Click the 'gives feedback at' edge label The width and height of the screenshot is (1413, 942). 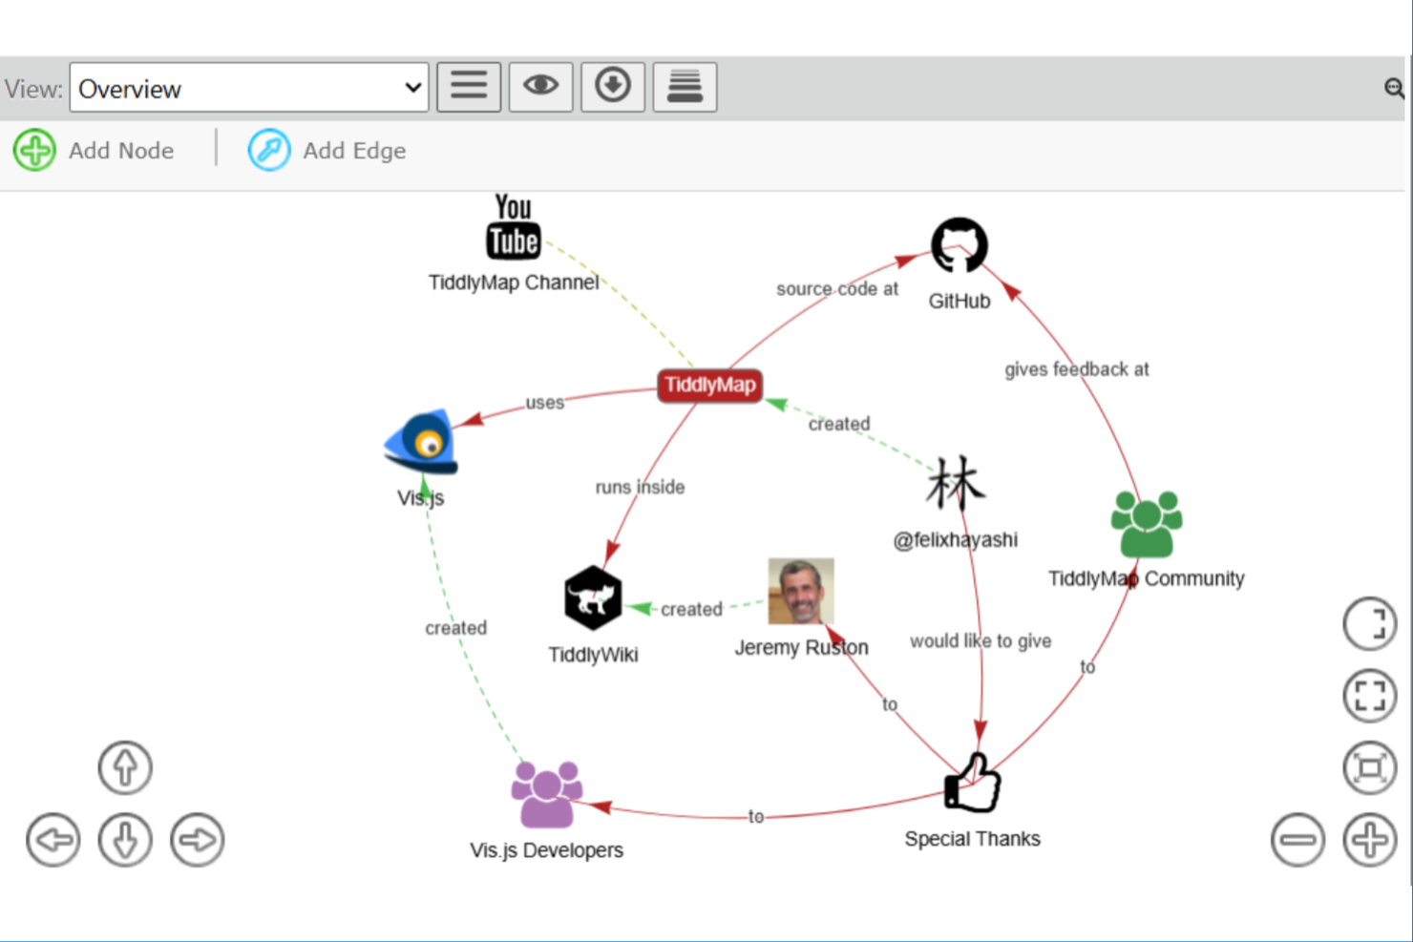click(x=1077, y=369)
